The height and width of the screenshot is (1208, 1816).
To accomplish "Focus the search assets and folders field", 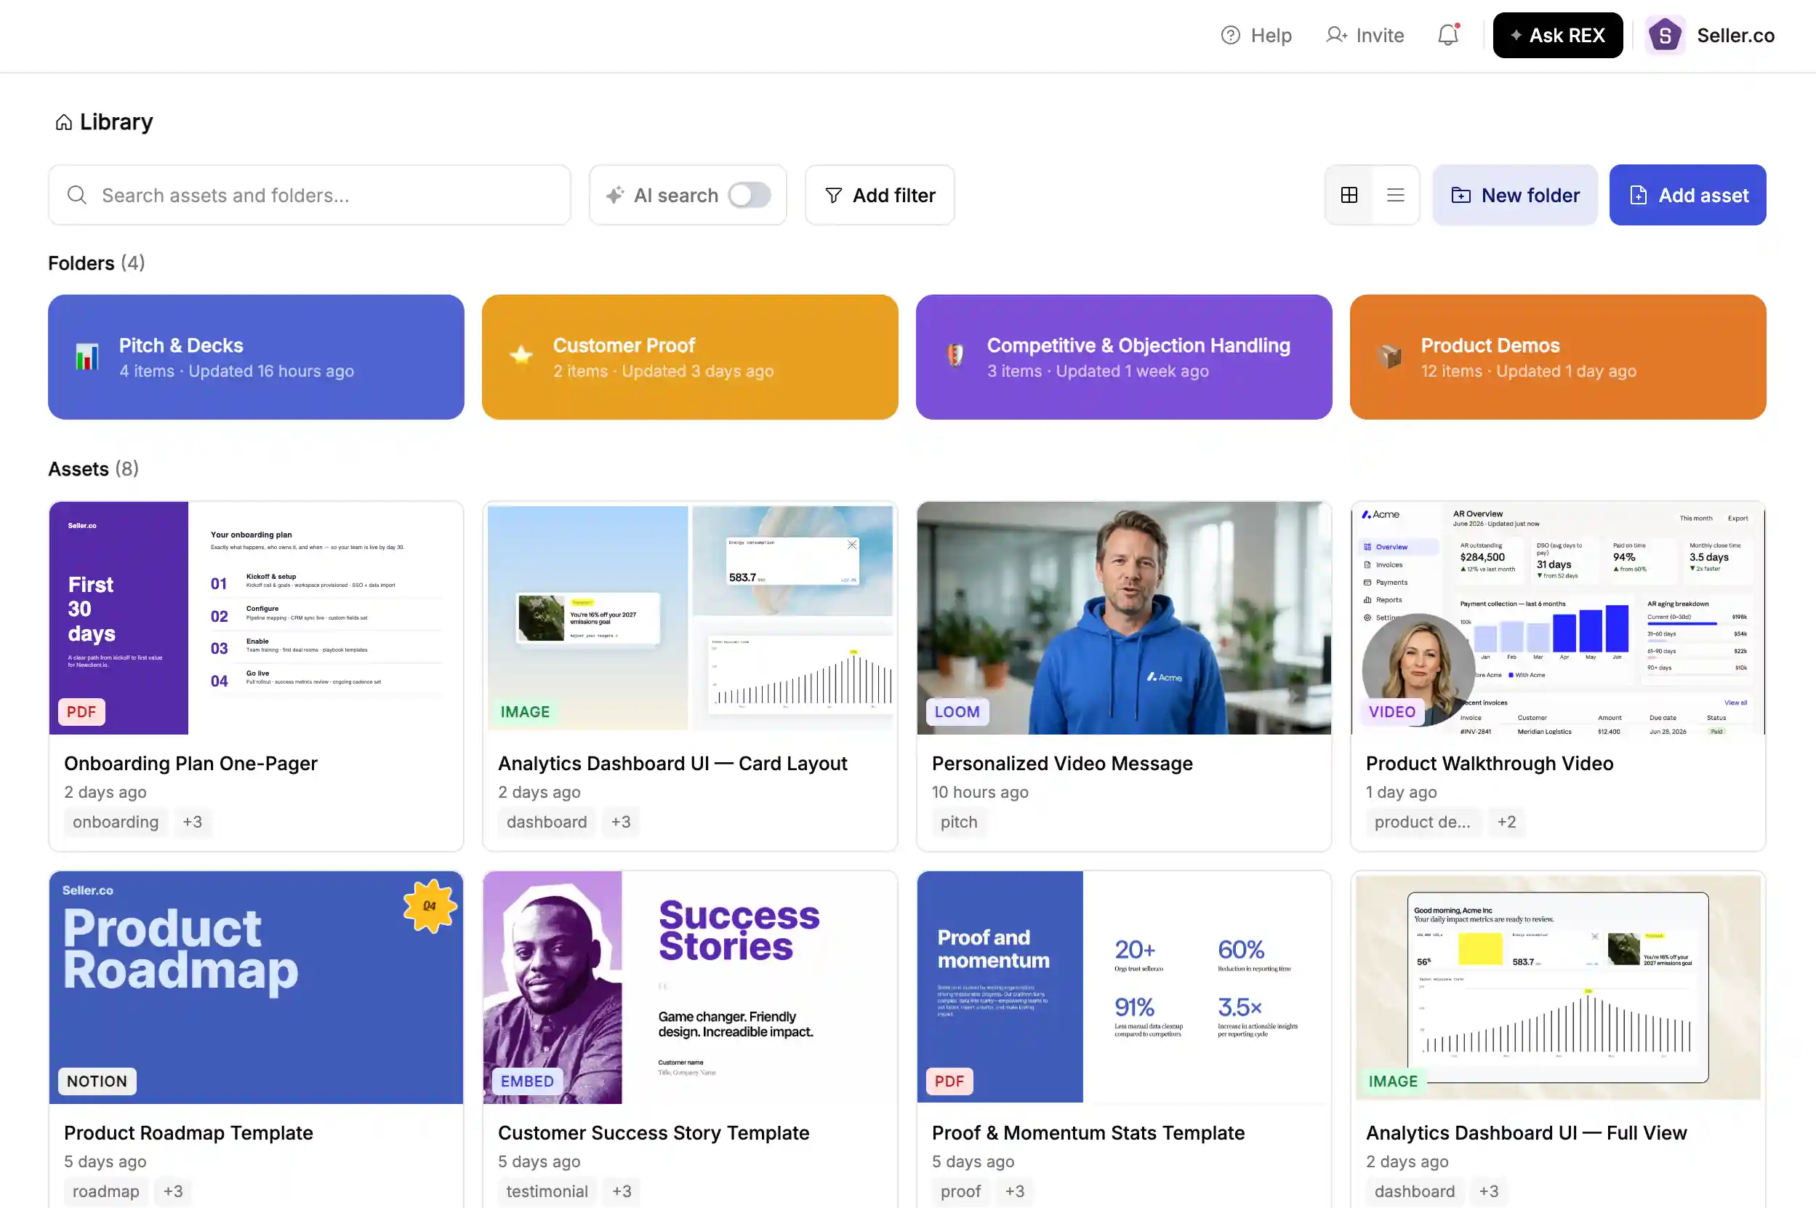I will (310, 195).
